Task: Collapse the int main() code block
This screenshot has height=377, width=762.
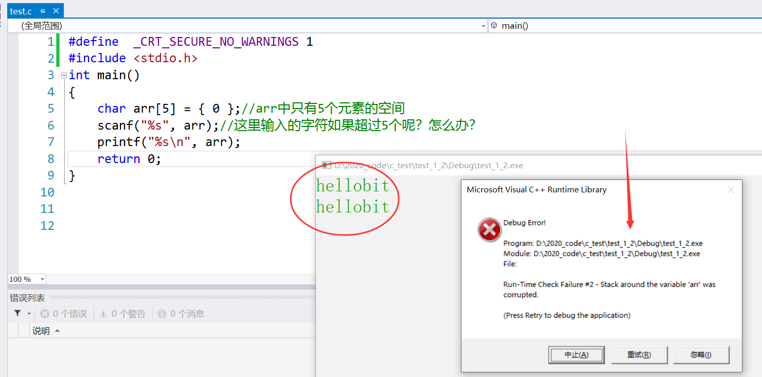Action: [x=64, y=76]
